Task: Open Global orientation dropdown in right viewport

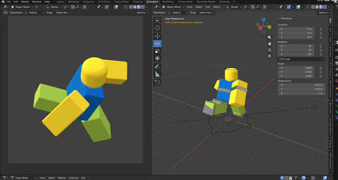Action: [234, 7]
